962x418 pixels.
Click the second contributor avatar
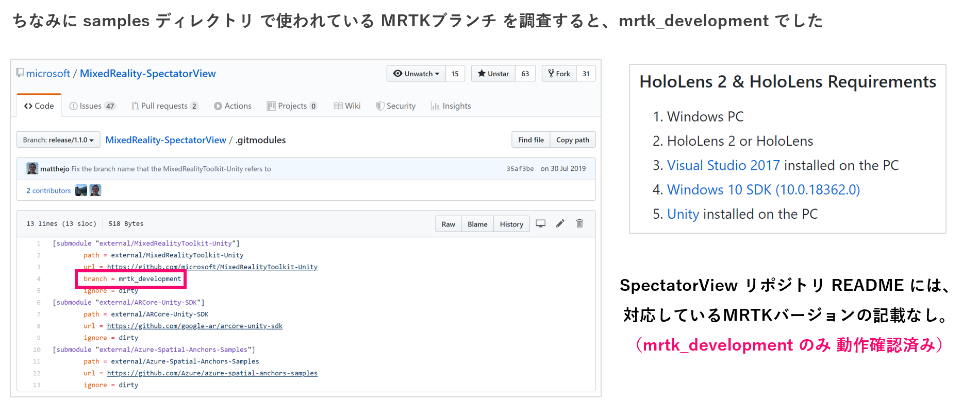click(x=95, y=190)
